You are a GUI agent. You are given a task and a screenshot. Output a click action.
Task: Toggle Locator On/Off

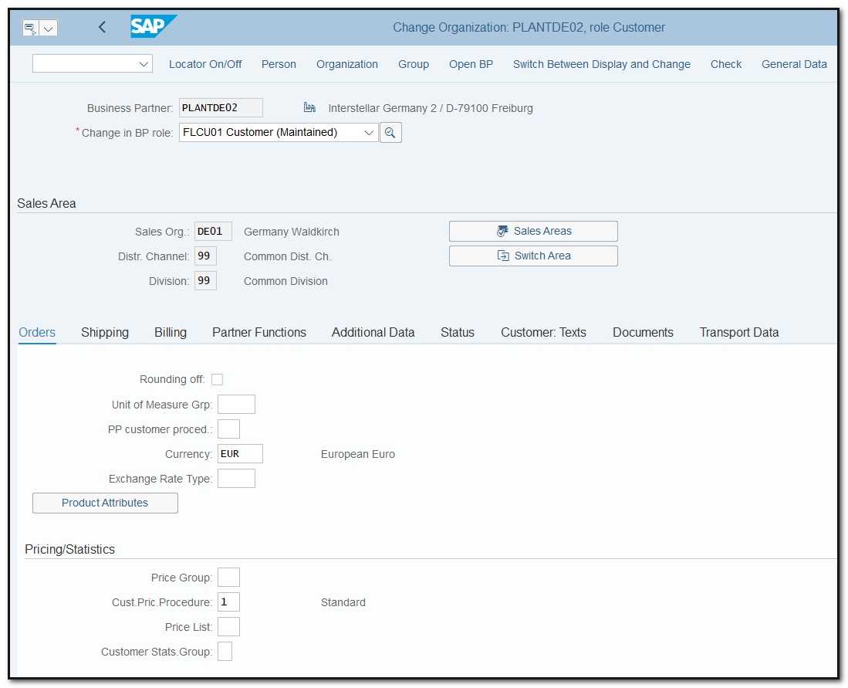click(x=205, y=64)
